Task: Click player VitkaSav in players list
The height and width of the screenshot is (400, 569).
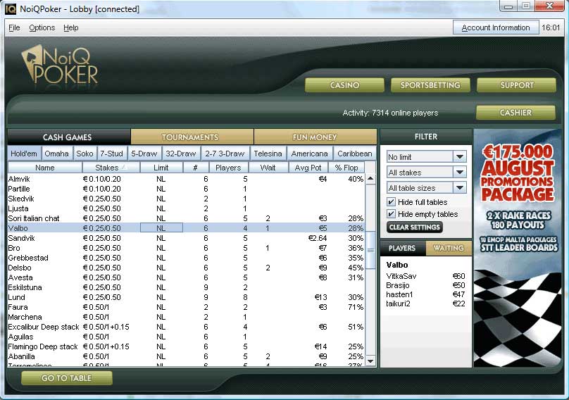Action: [425, 276]
